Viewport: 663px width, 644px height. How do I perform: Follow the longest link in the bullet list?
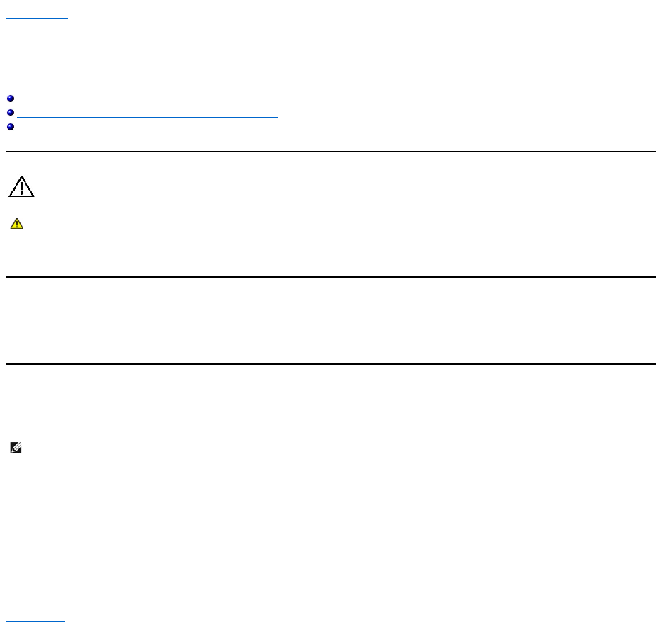pyautogui.click(x=147, y=114)
